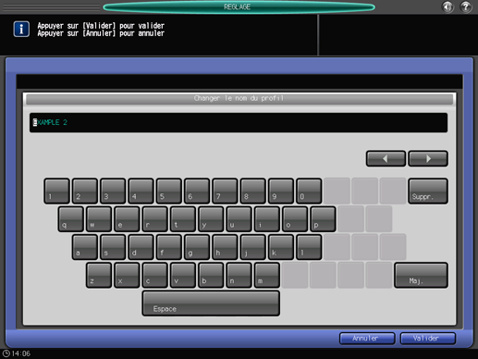478x359 pixels.
Task: Tap the l key
Action: (309, 247)
